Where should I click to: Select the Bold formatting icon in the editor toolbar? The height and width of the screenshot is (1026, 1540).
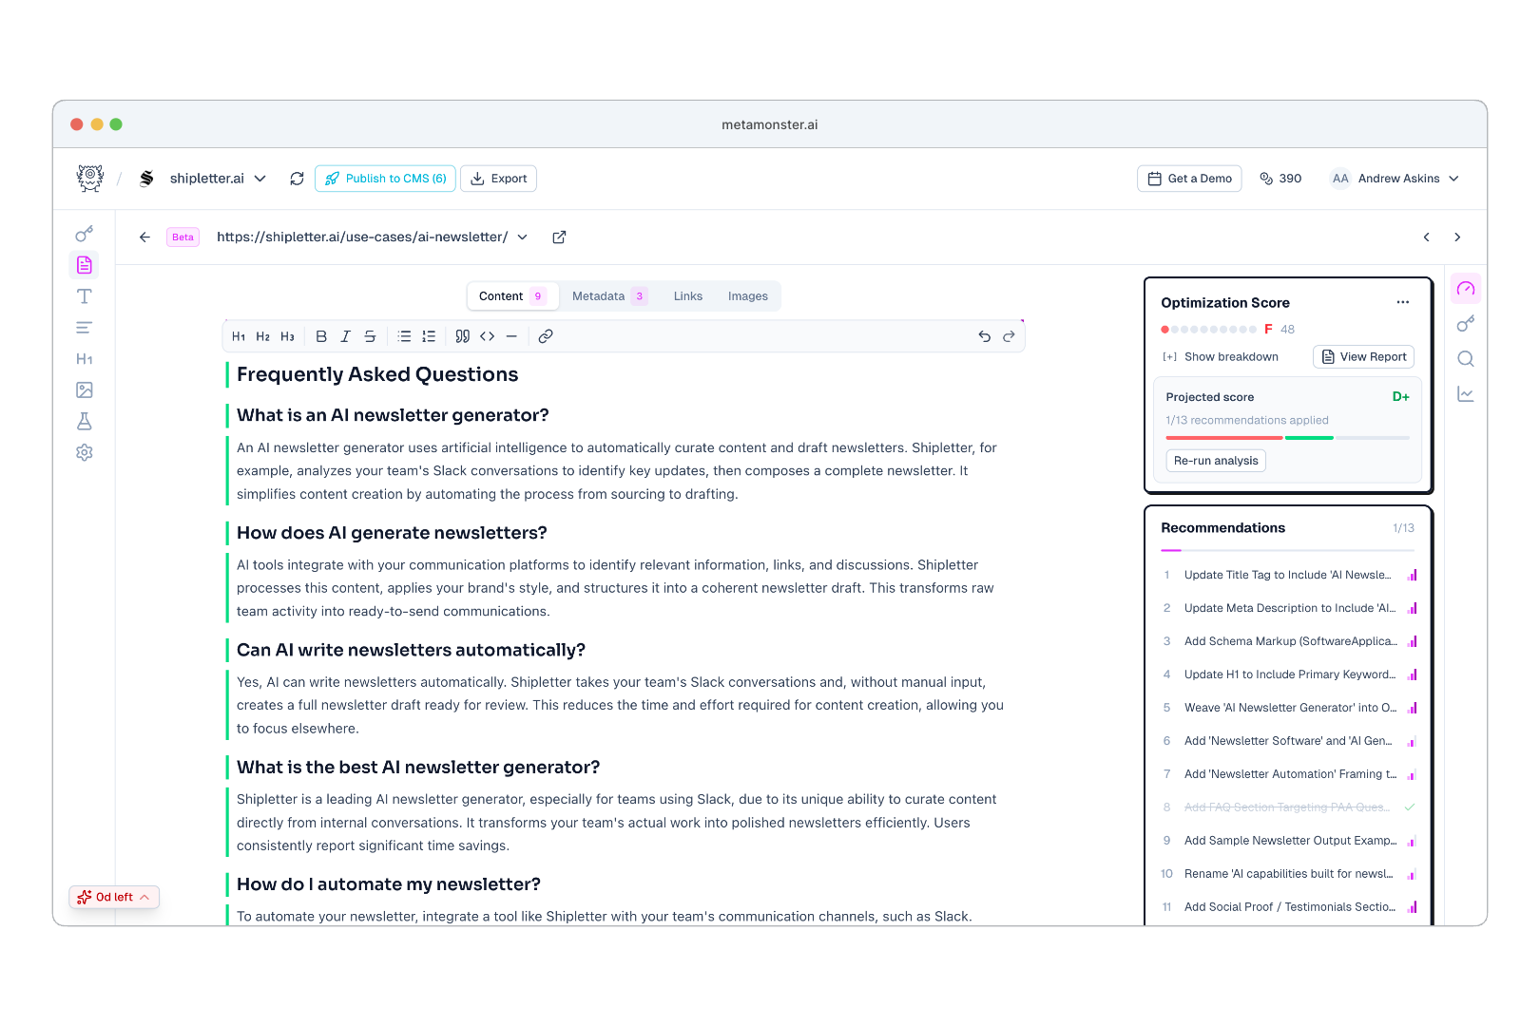pyautogui.click(x=321, y=335)
